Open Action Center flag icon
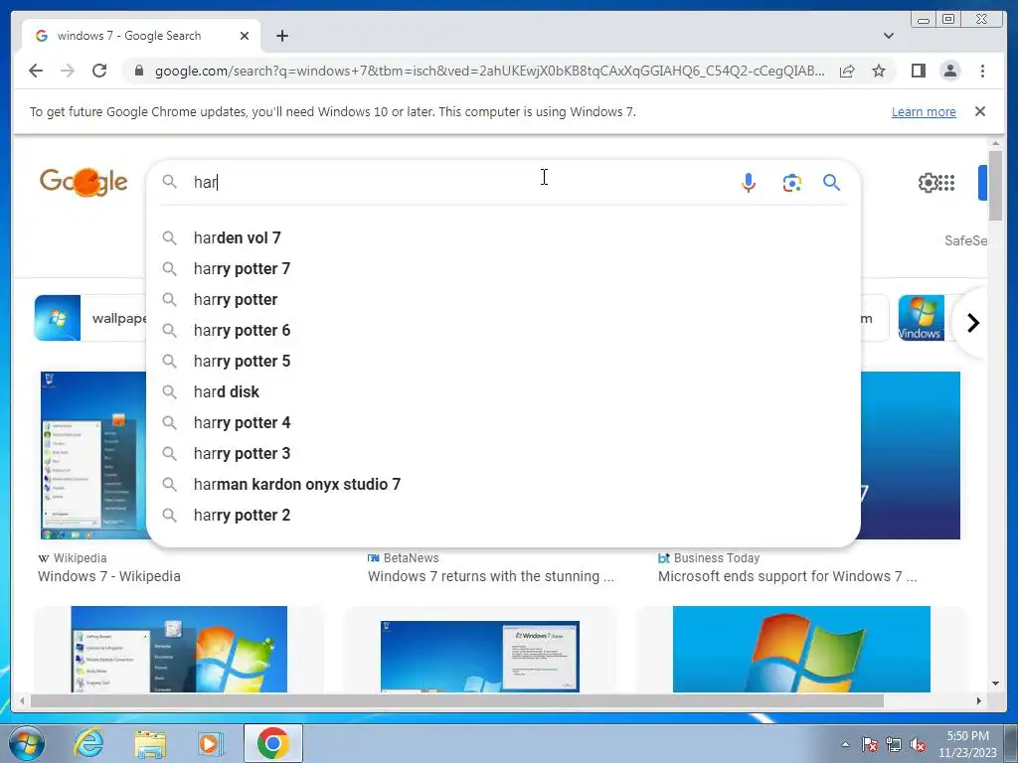 (869, 745)
